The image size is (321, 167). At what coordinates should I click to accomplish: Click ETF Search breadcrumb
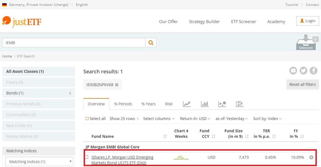[26, 56]
